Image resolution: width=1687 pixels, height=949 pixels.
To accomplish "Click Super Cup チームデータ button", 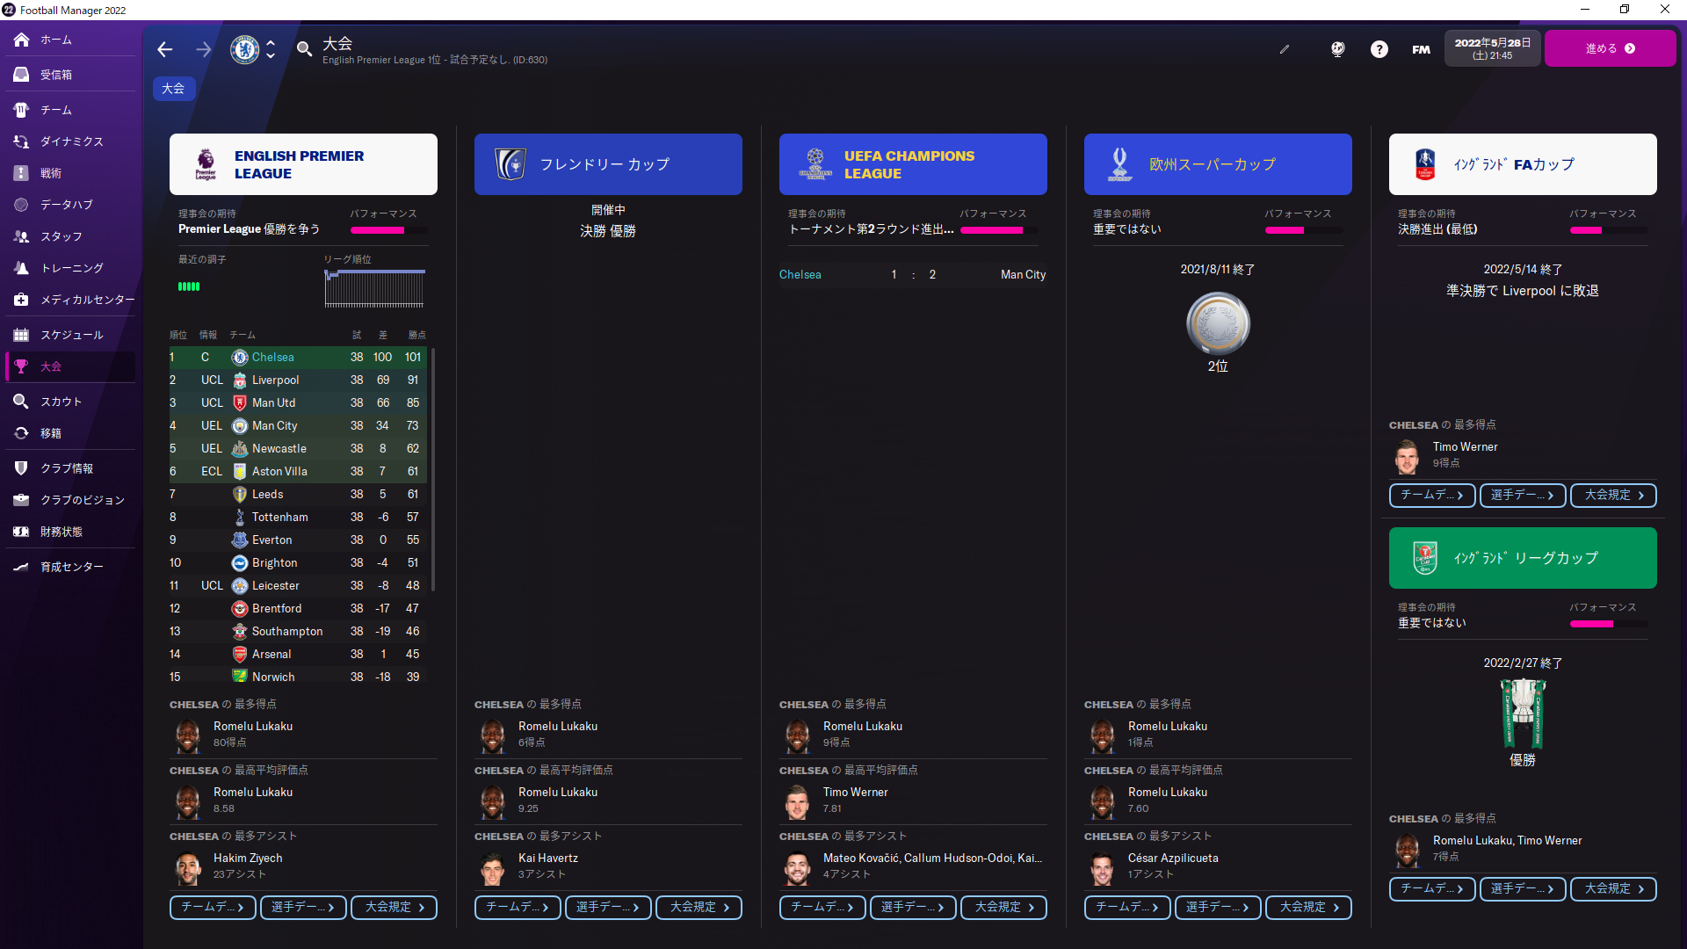I will tap(1127, 908).
